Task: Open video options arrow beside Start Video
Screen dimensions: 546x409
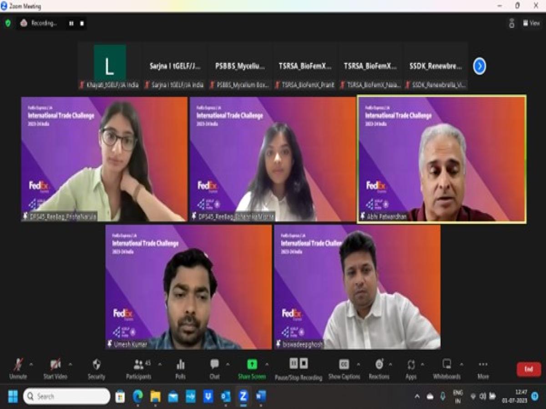Action: [70, 364]
